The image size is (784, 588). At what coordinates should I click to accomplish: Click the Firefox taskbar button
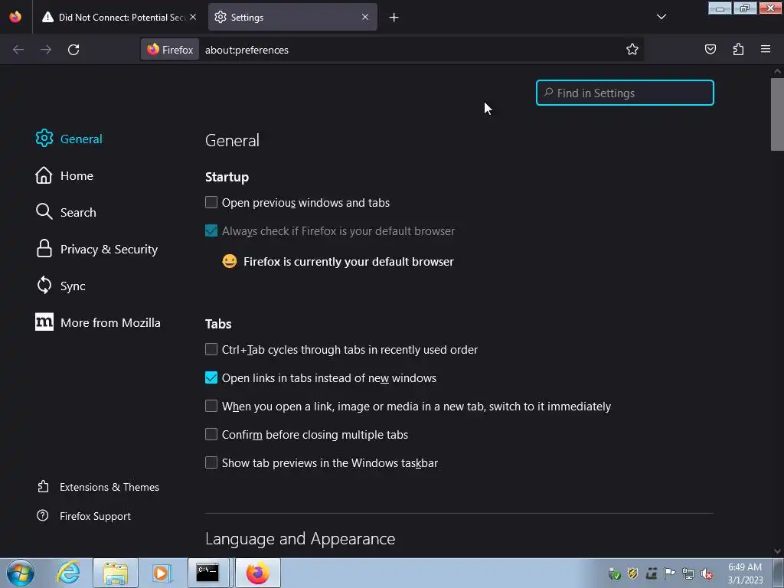coord(257,573)
